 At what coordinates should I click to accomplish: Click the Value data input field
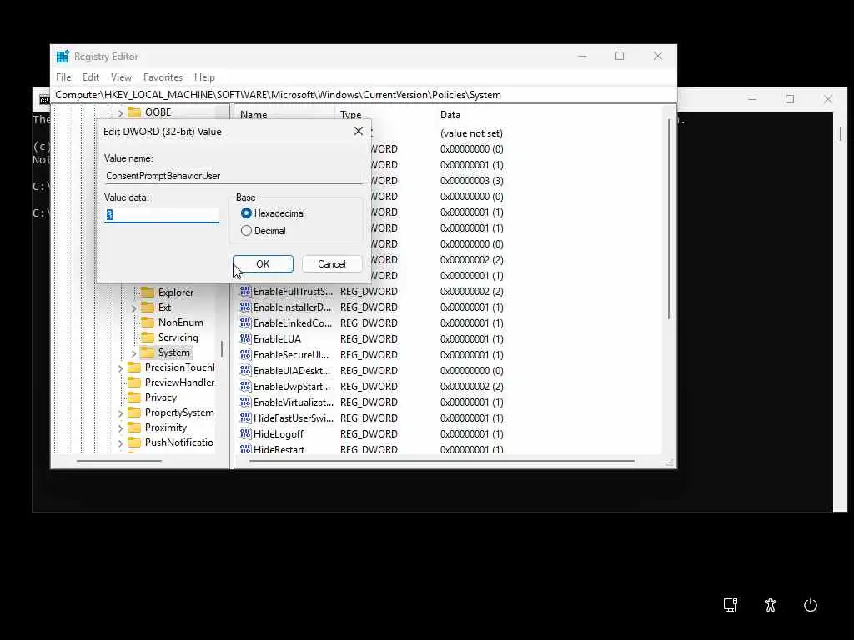click(162, 215)
